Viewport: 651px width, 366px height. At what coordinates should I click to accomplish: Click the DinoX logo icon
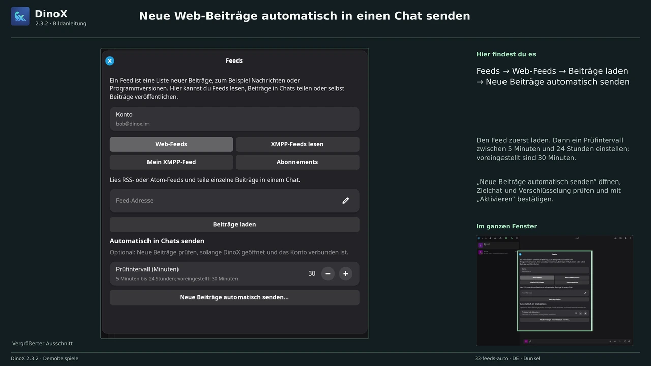point(20,16)
